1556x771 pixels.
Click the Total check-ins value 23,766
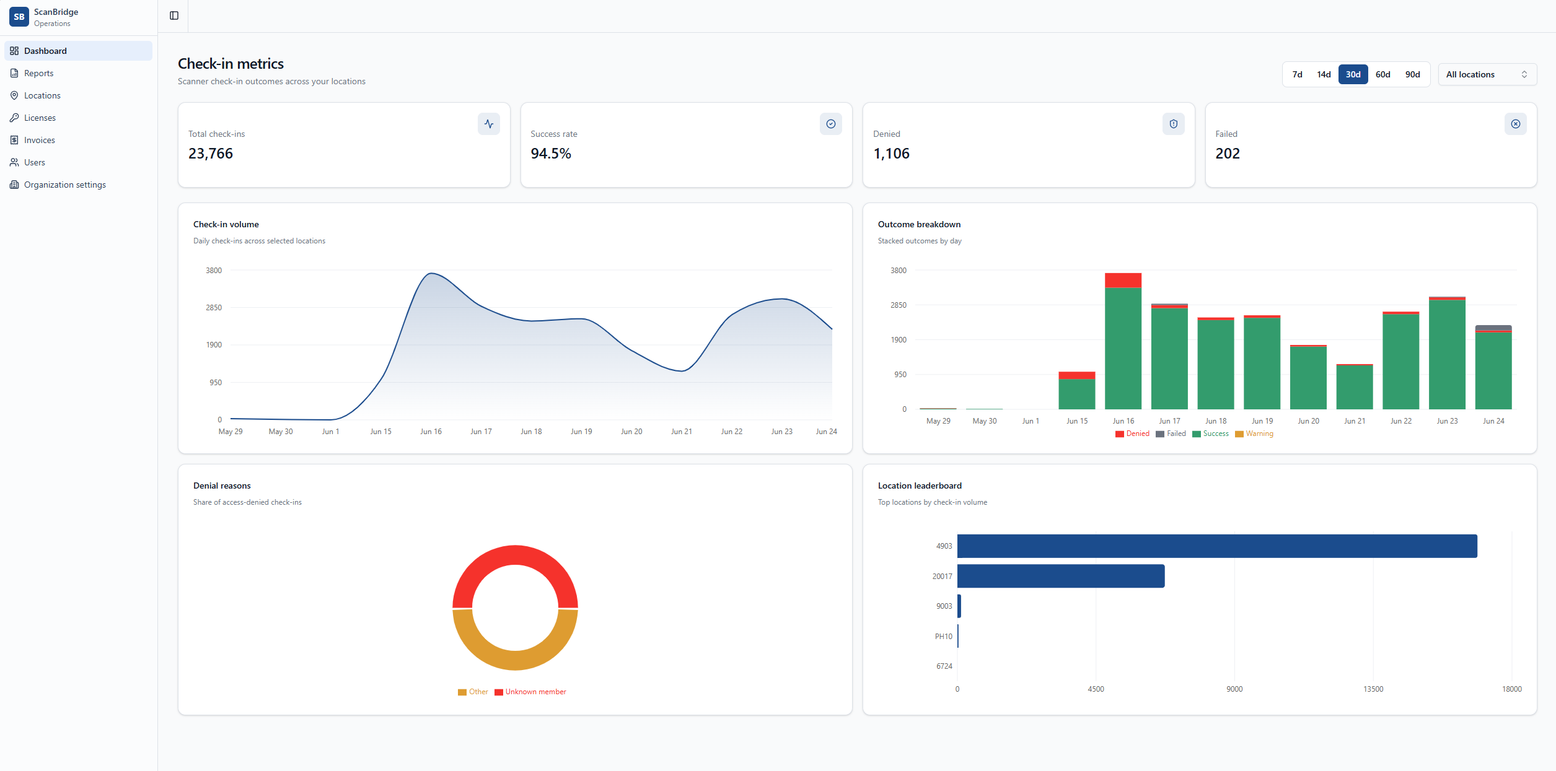pyautogui.click(x=211, y=154)
